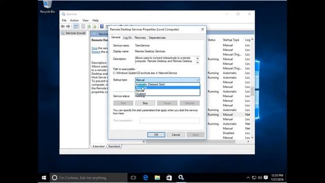Click the network tray icon
Viewport: 325px width, 183px height.
[x=254, y=177]
